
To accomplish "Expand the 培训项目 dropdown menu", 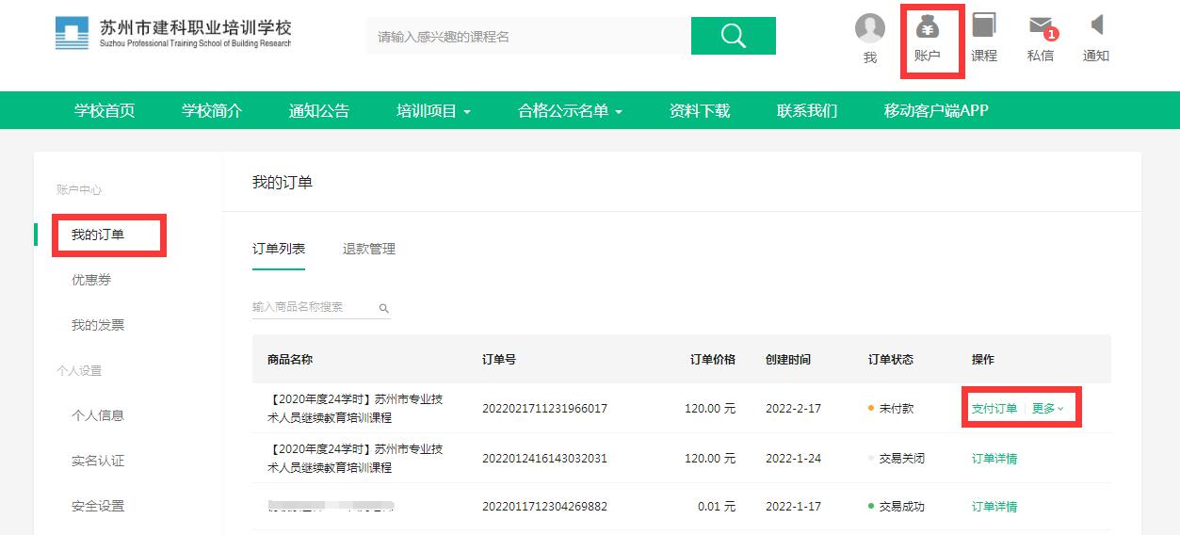I will [433, 111].
